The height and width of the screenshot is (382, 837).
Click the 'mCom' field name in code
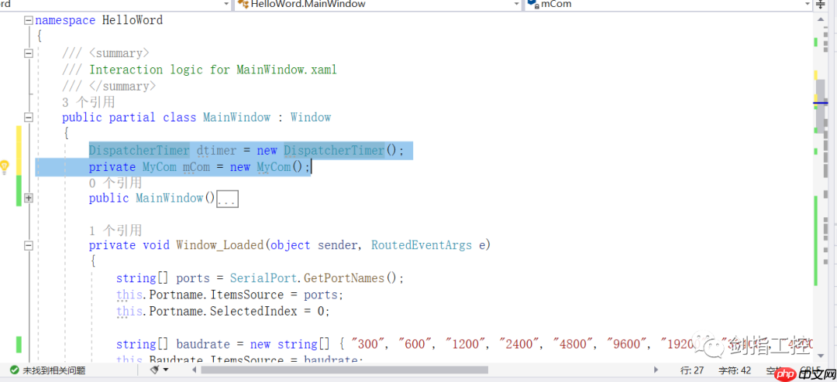click(196, 167)
